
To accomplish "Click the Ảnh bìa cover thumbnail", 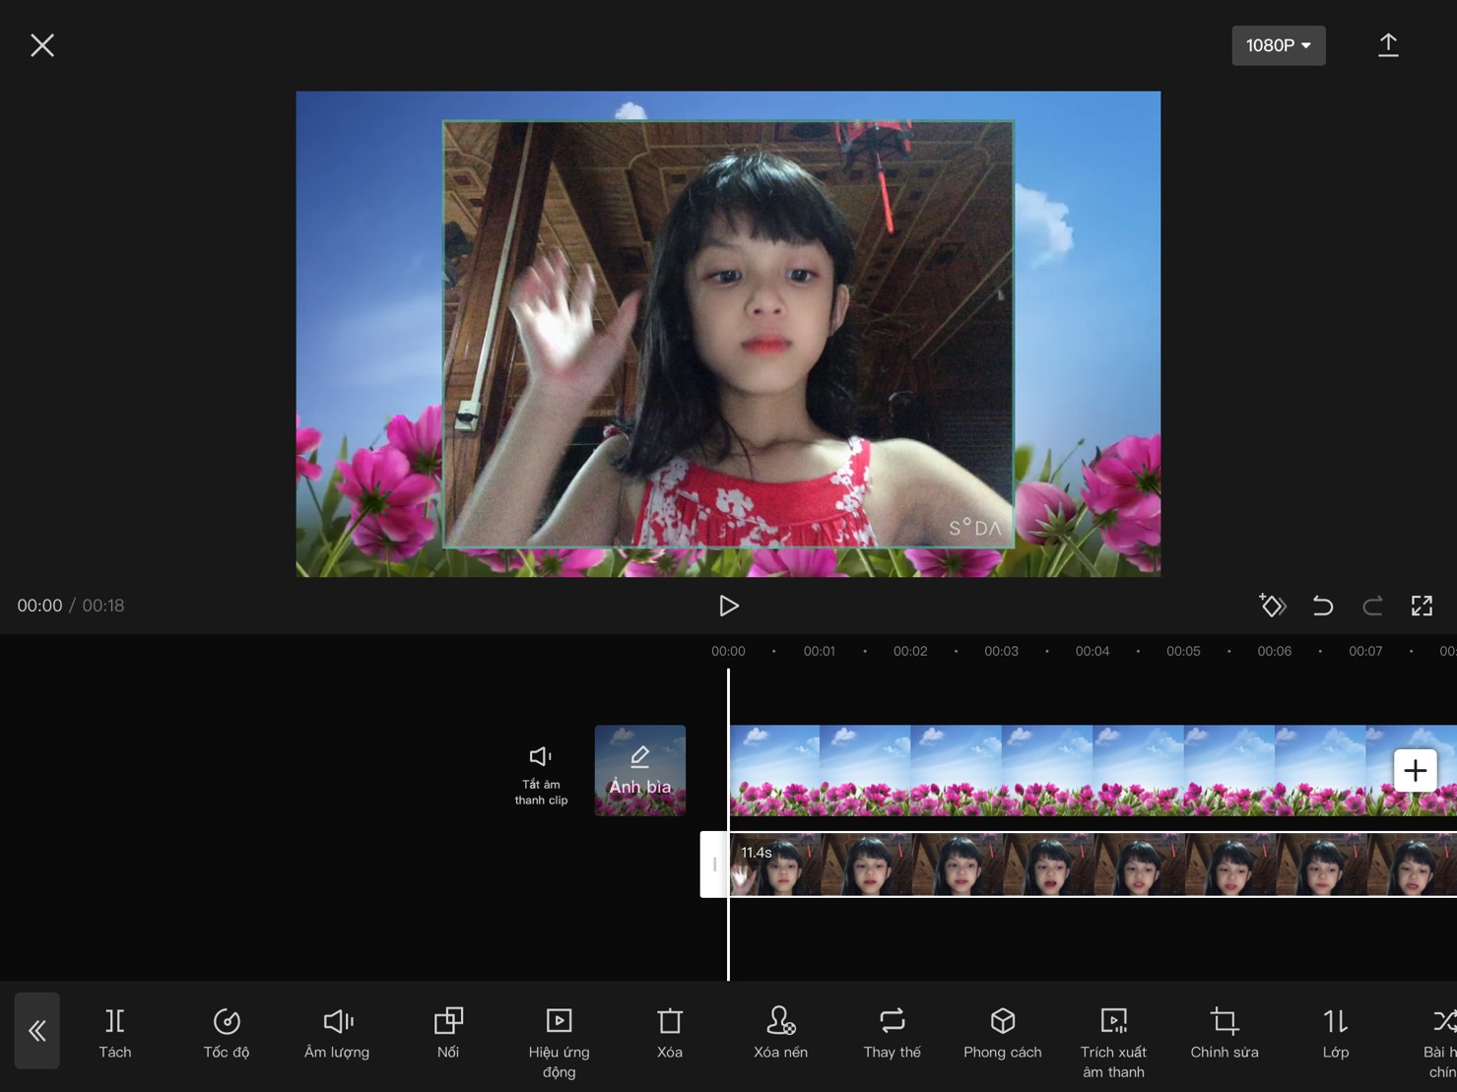I will (640, 770).
